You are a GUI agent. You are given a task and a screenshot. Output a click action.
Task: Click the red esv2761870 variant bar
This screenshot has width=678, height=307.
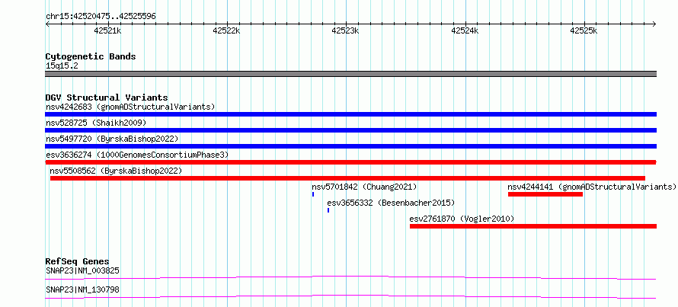(x=533, y=226)
